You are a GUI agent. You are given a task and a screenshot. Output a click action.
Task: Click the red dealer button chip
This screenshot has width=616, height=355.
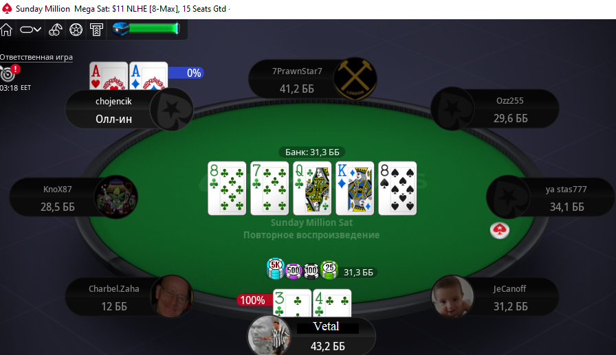click(500, 230)
